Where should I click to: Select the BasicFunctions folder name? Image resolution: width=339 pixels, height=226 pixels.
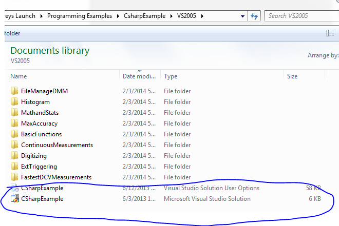click(x=41, y=134)
